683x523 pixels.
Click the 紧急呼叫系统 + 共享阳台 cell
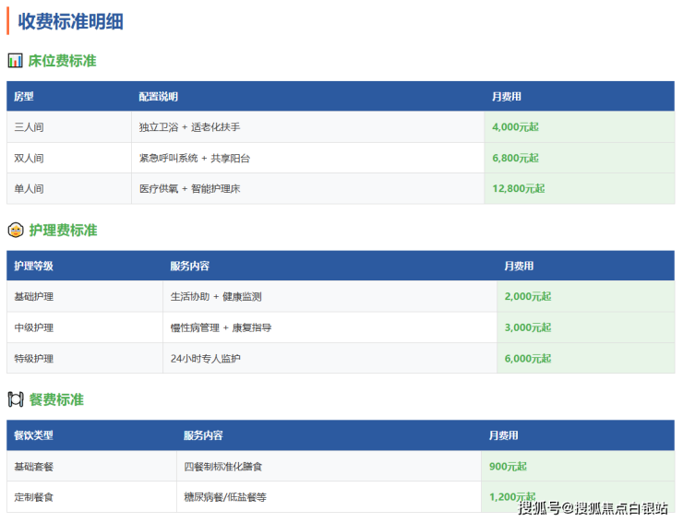pos(308,158)
